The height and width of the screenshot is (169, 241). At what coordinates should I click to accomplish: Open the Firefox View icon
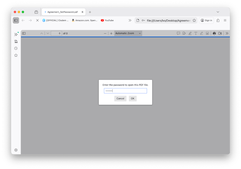point(36,12)
